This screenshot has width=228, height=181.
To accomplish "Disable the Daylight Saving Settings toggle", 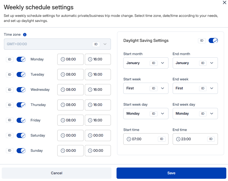I will (x=213, y=41).
